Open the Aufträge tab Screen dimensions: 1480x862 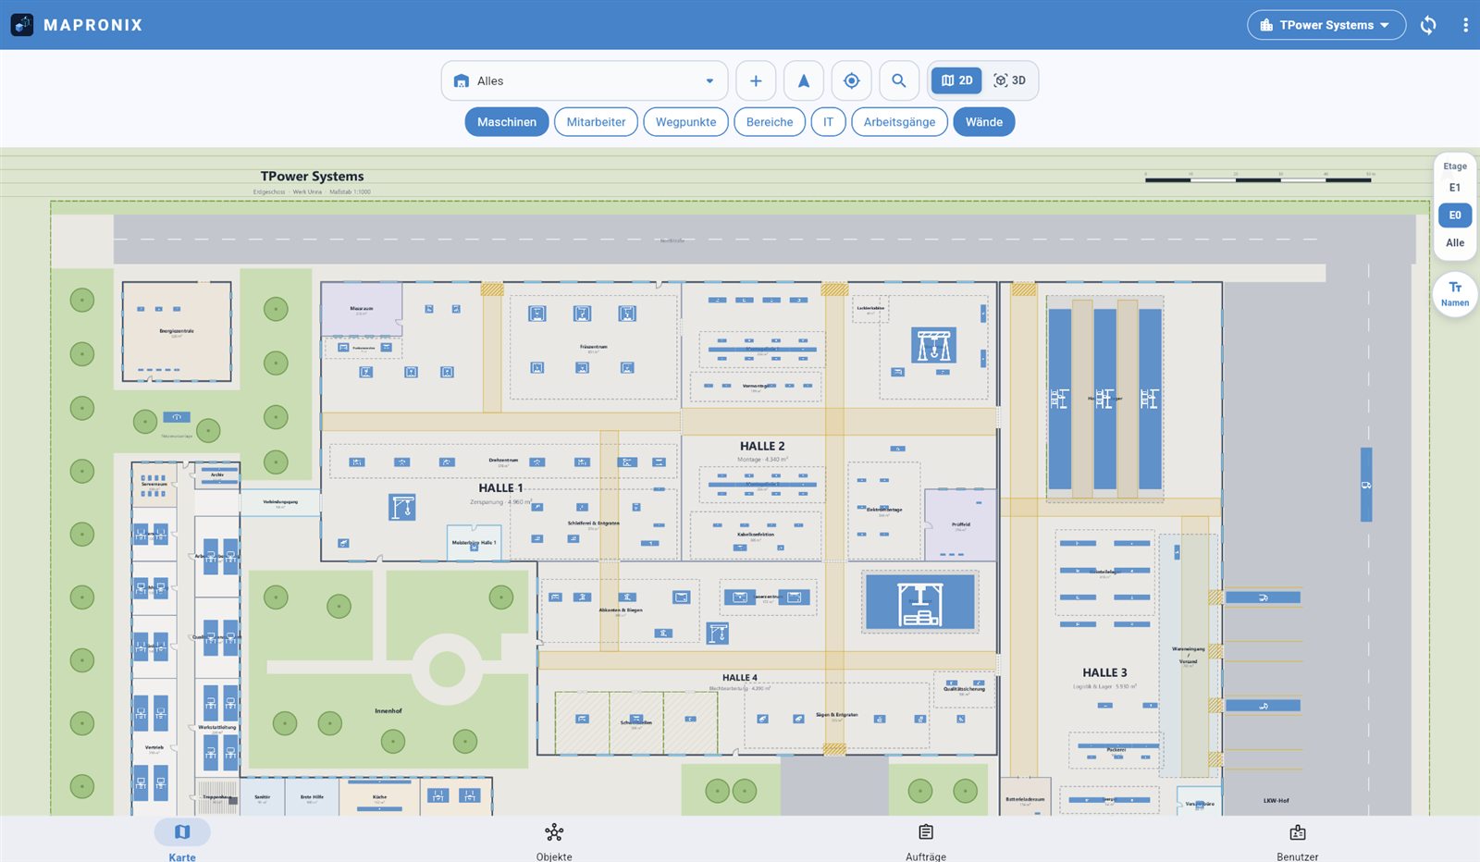[926, 842]
